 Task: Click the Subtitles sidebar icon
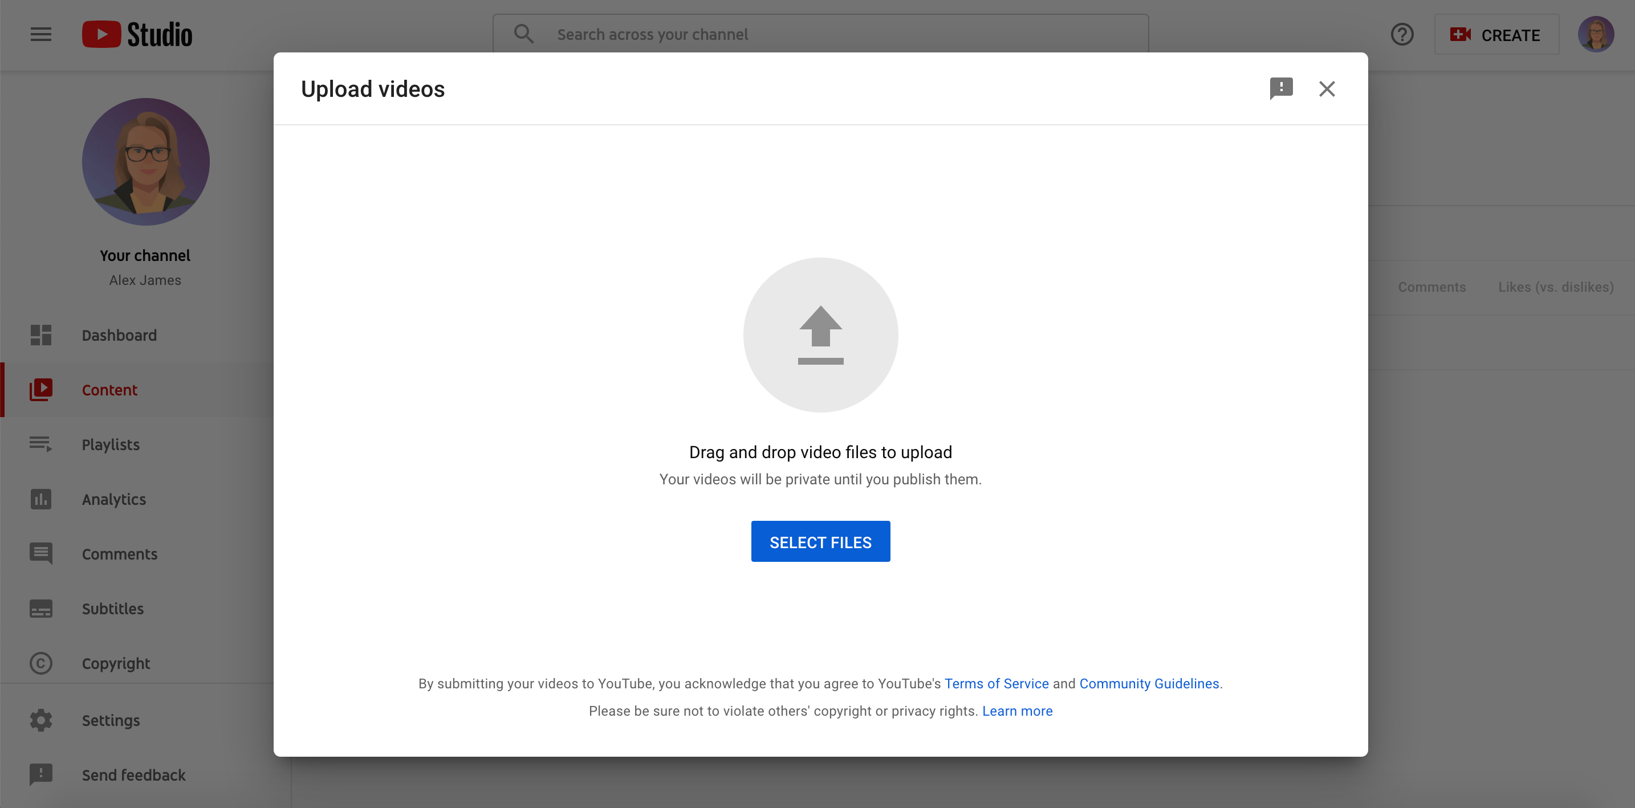click(x=40, y=608)
